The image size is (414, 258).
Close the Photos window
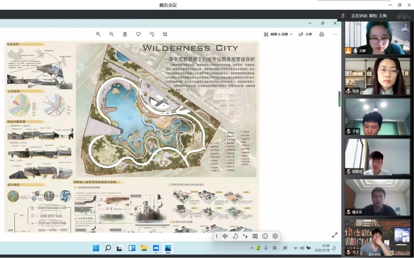click(335, 23)
